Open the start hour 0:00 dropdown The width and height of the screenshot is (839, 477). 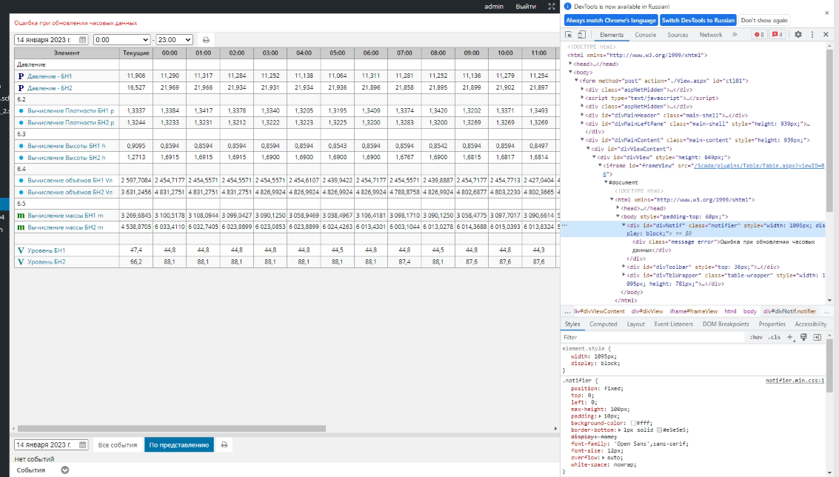click(x=121, y=39)
